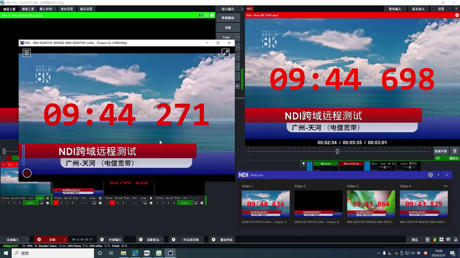Pause the output video playback
Viewport: 460px width, 258px height.
point(454,151)
